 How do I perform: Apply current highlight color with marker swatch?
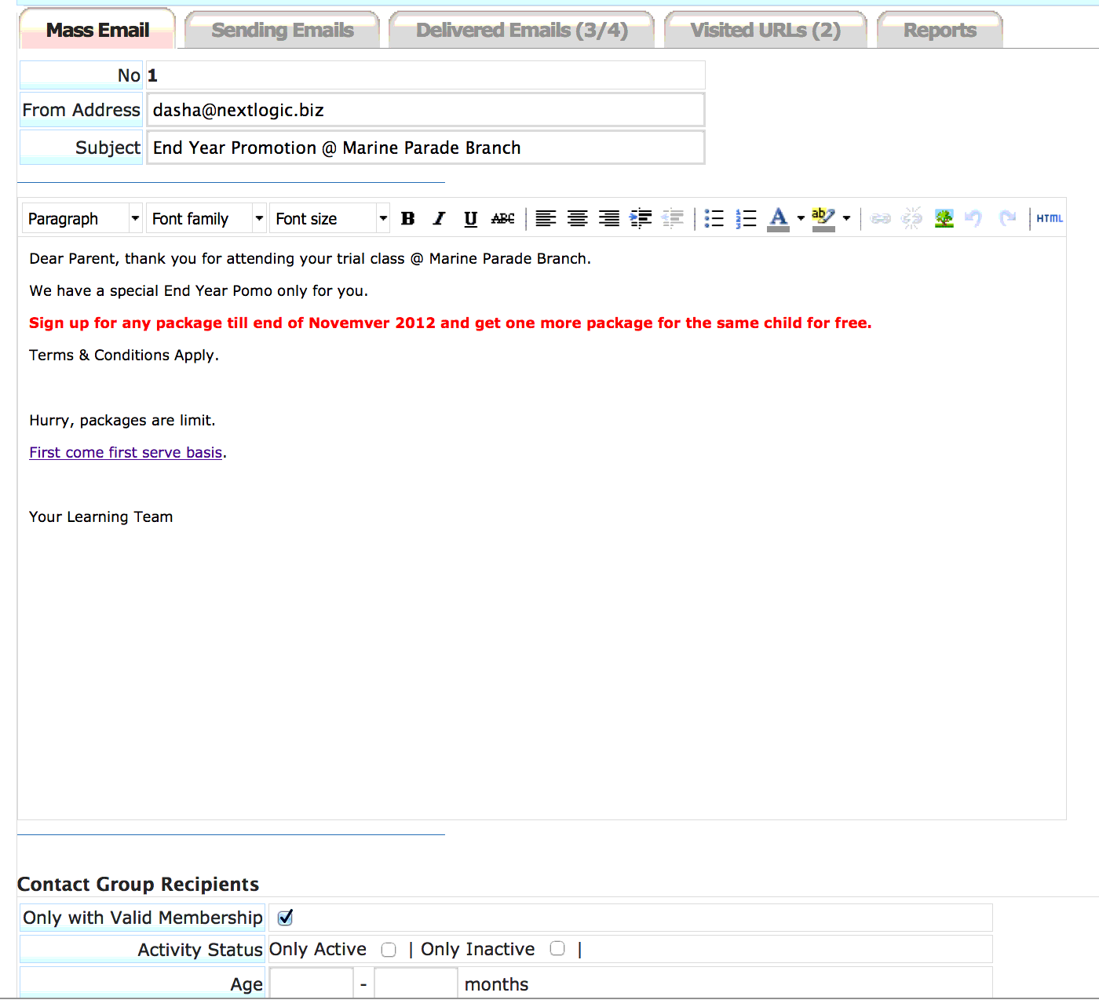(823, 219)
